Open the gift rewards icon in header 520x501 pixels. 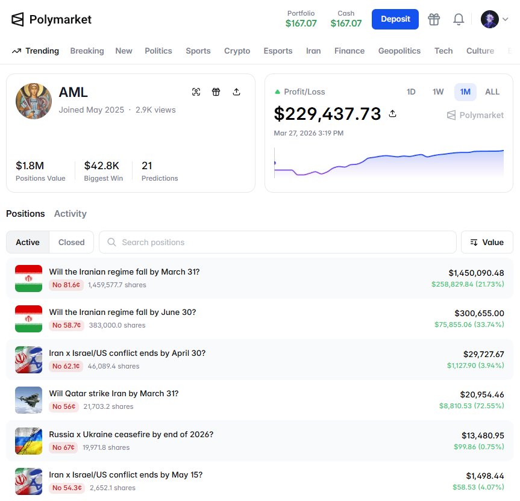(434, 19)
